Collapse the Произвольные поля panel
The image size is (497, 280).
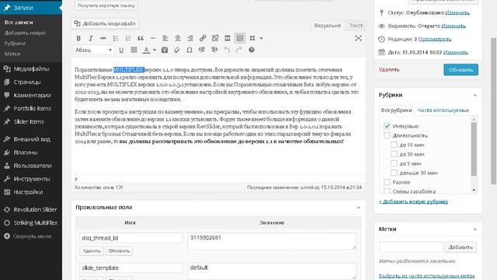[359, 208]
